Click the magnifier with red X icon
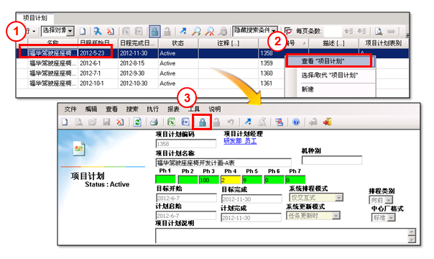Viewport: 434px width, 259px height. 210,32
